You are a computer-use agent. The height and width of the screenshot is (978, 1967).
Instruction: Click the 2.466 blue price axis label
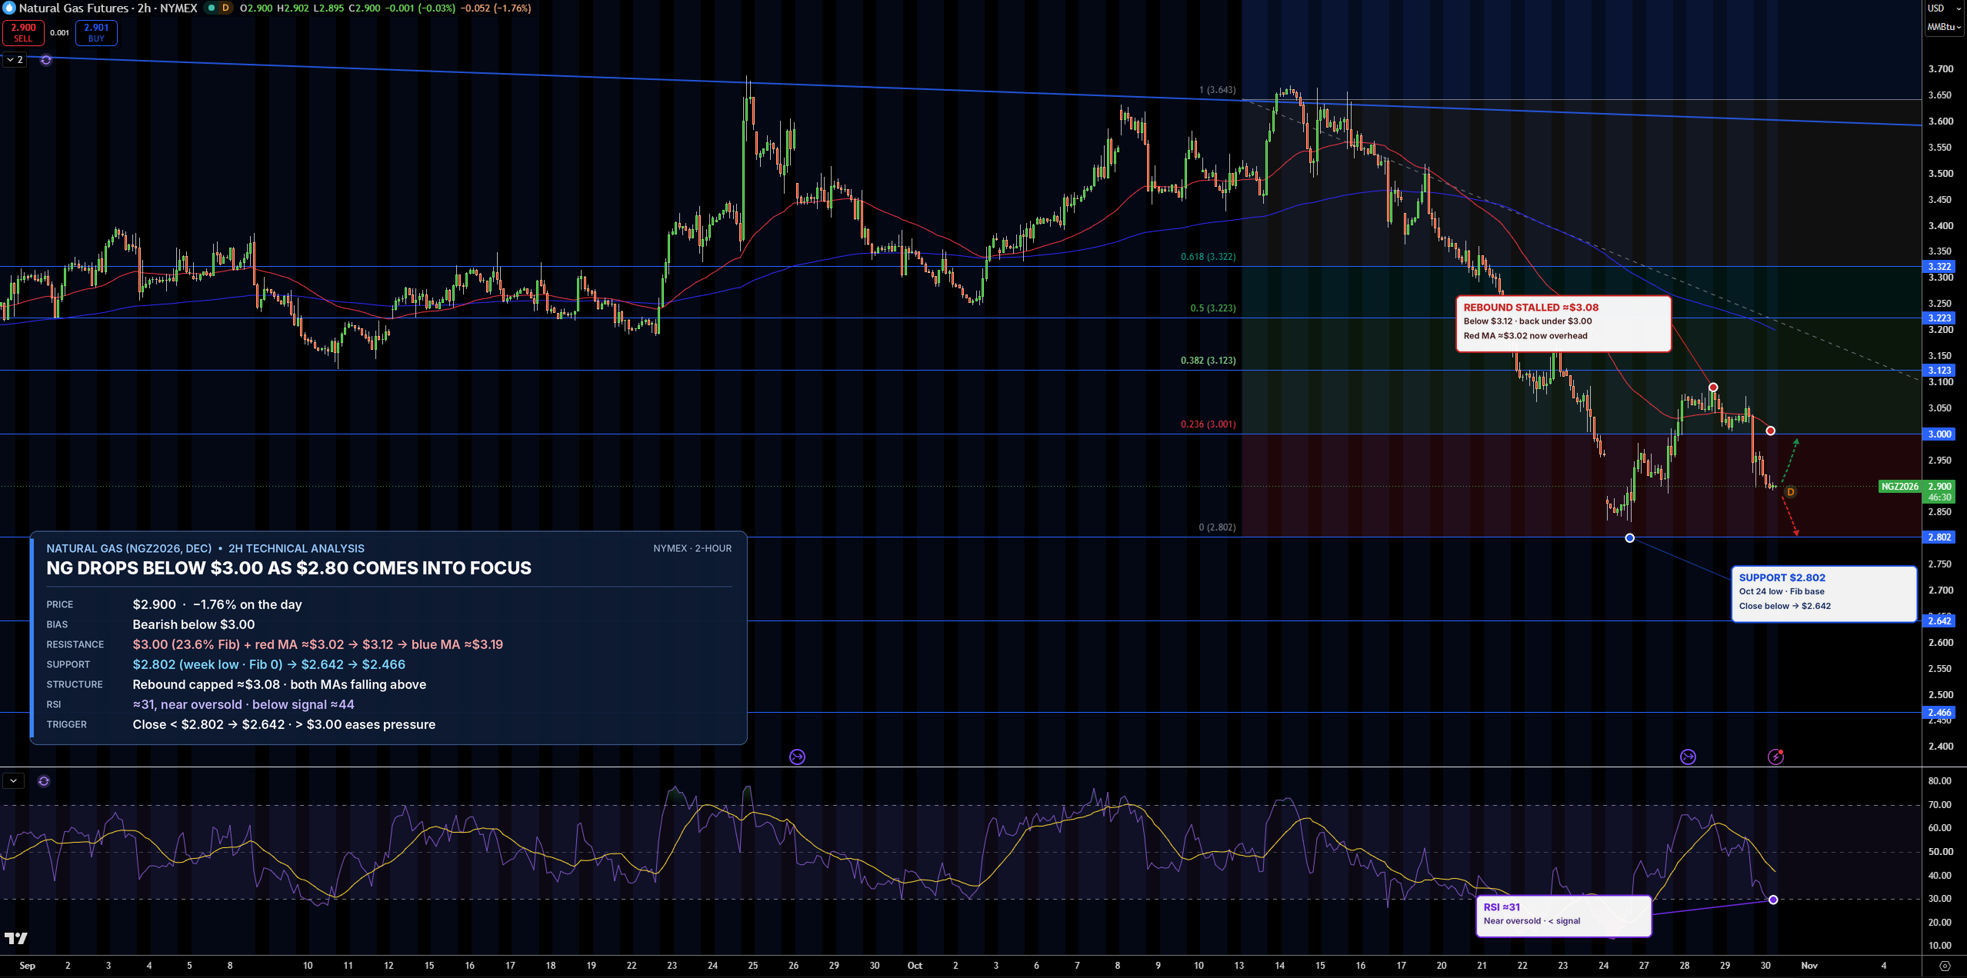click(x=1939, y=713)
